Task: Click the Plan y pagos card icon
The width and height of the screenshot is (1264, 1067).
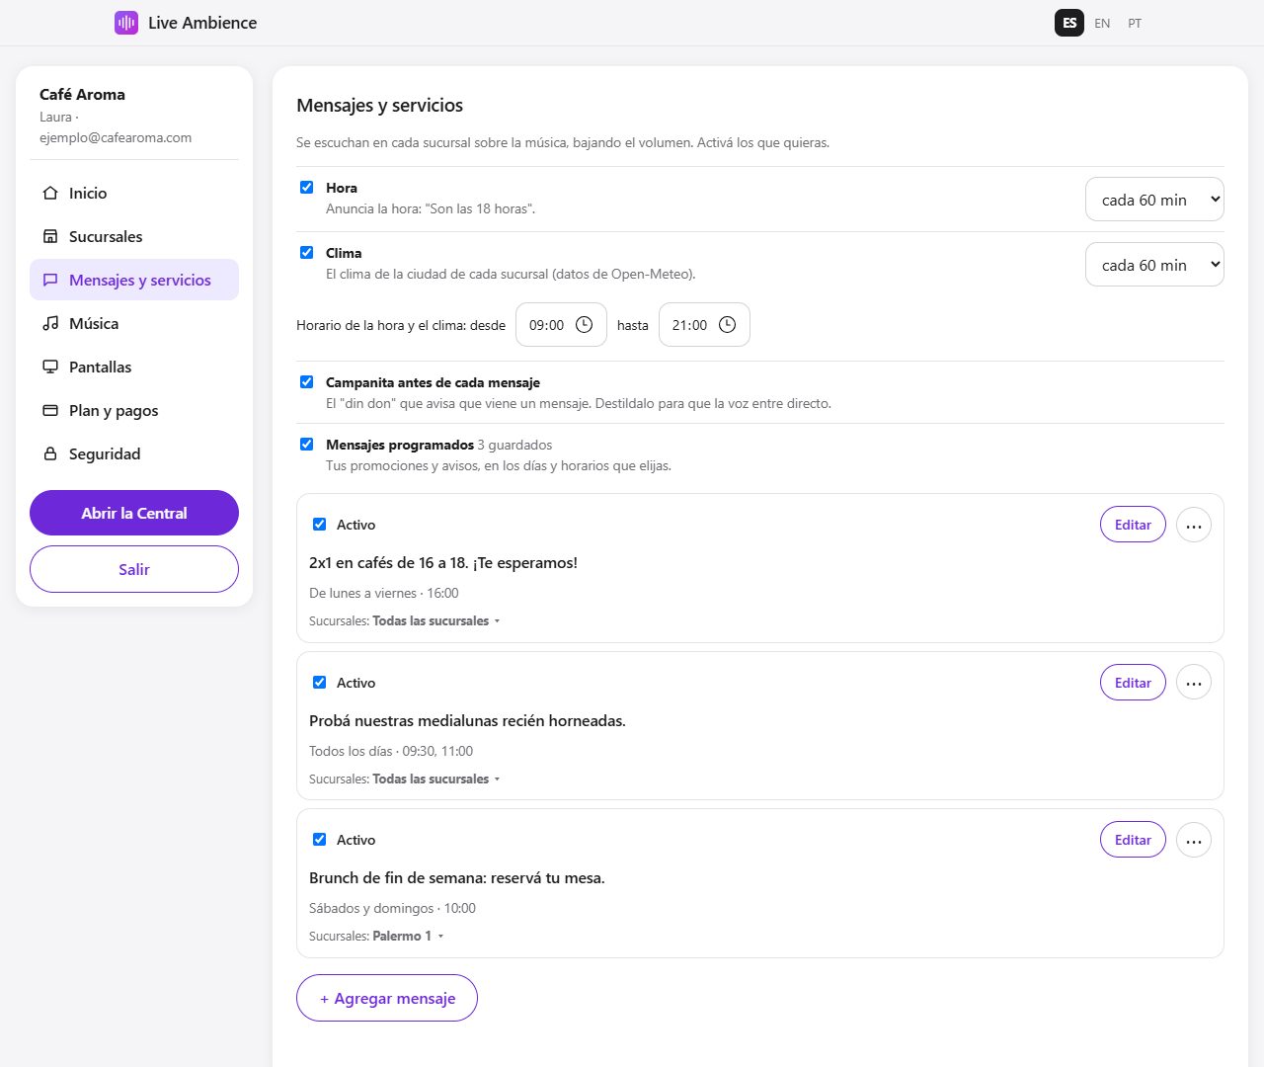Action: [50, 410]
